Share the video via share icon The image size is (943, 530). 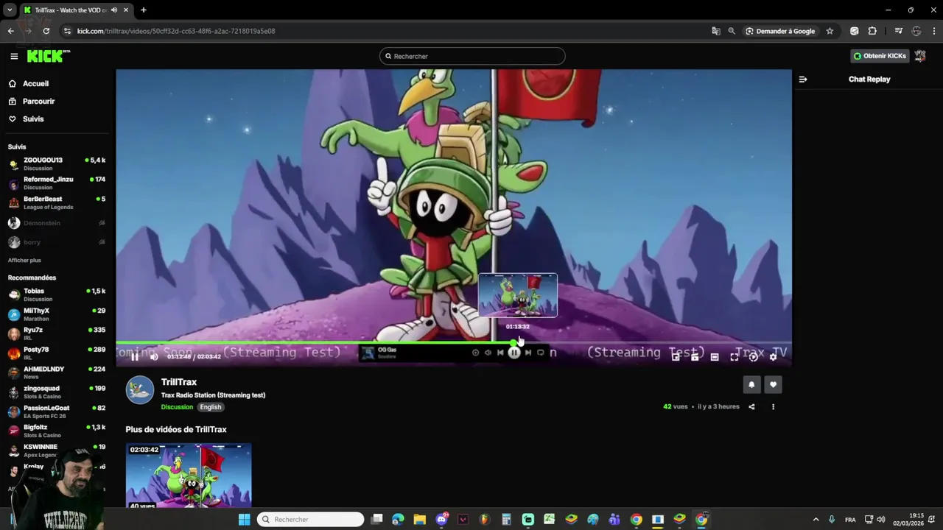click(751, 406)
